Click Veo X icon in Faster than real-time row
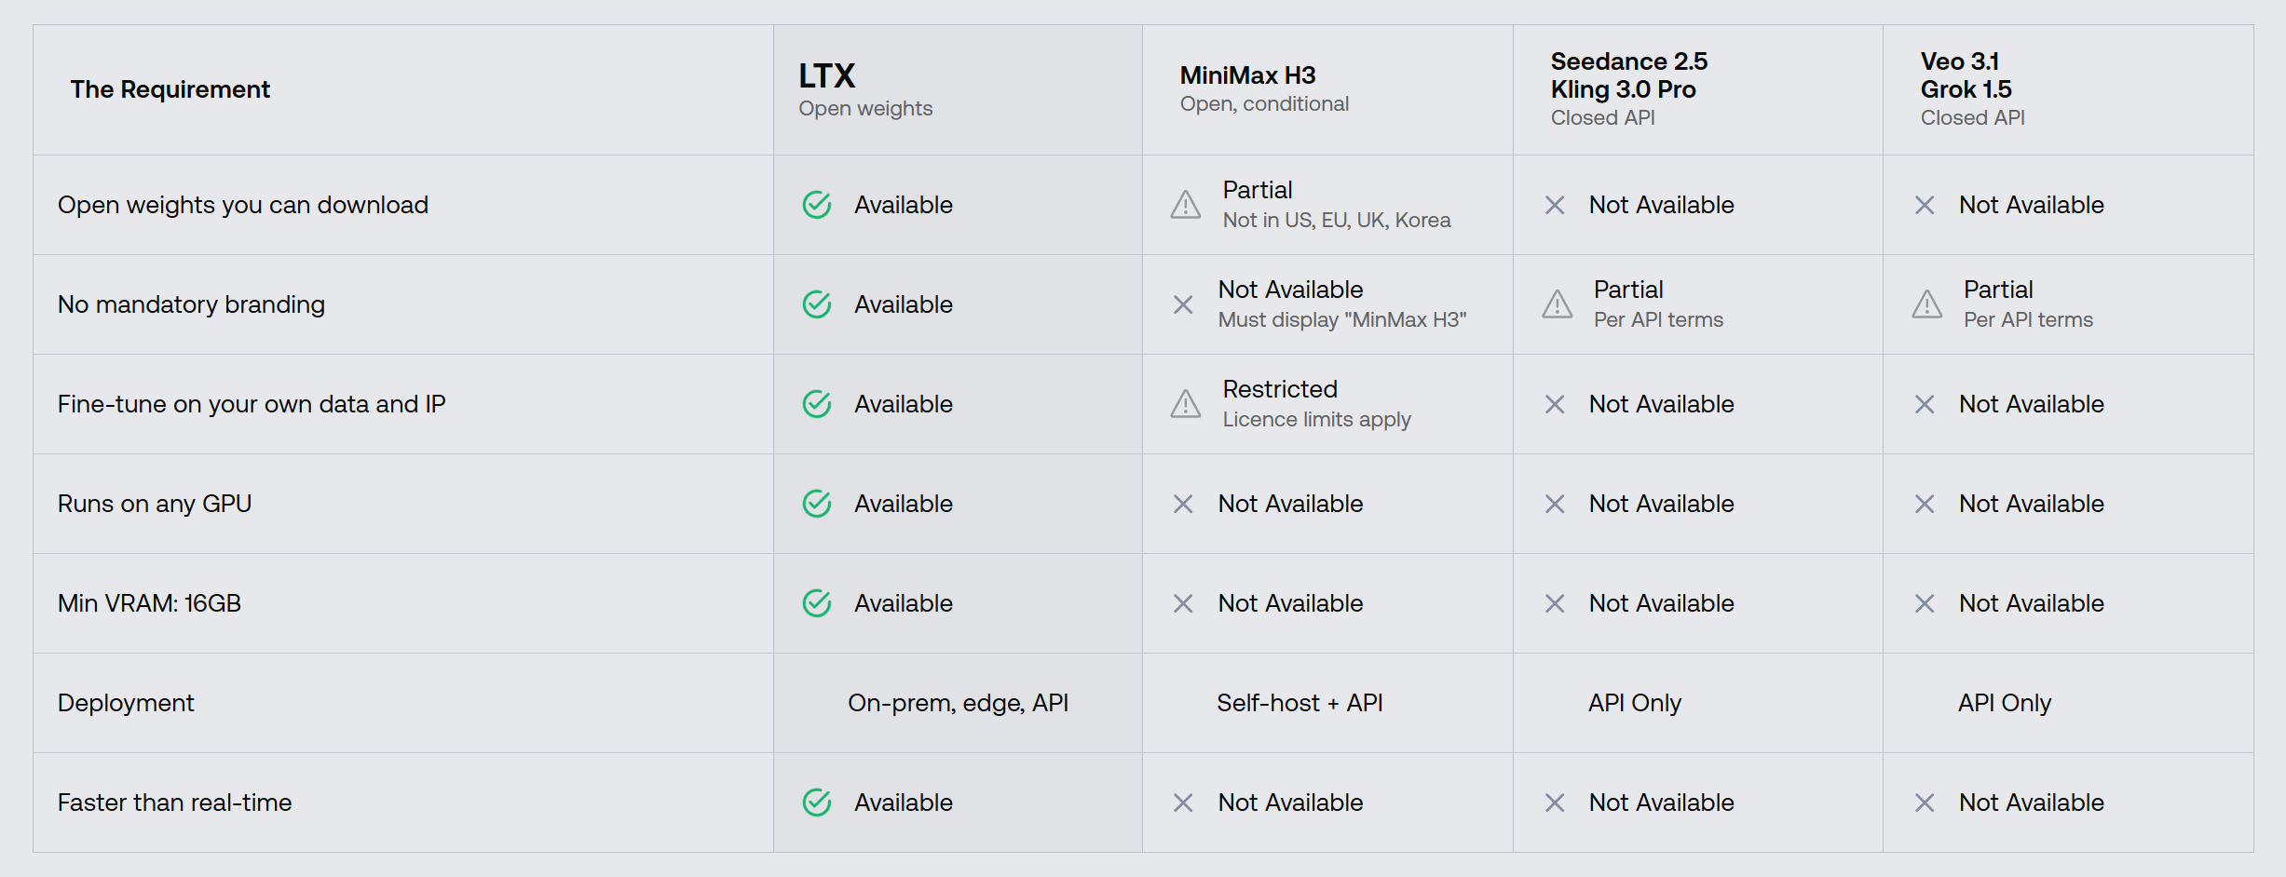This screenshot has height=877, width=2286. 1925,803
